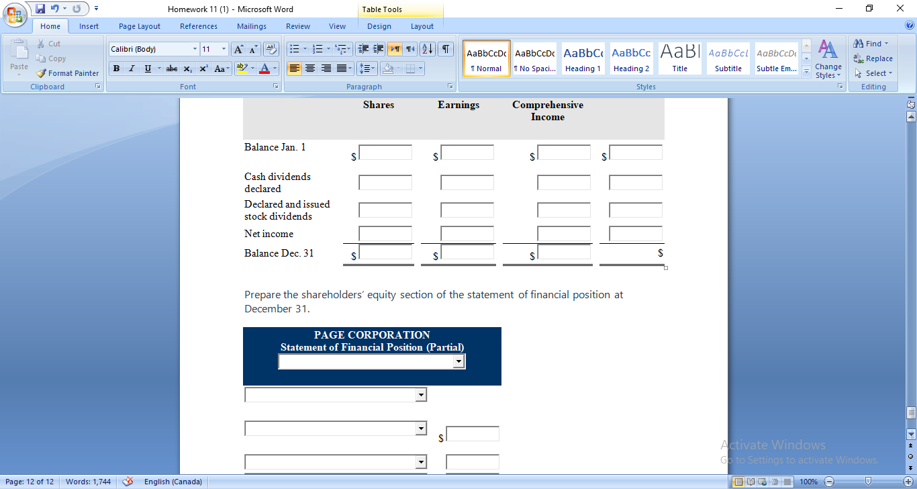
Task: Switch to Outline view
Action: (x=775, y=482)
